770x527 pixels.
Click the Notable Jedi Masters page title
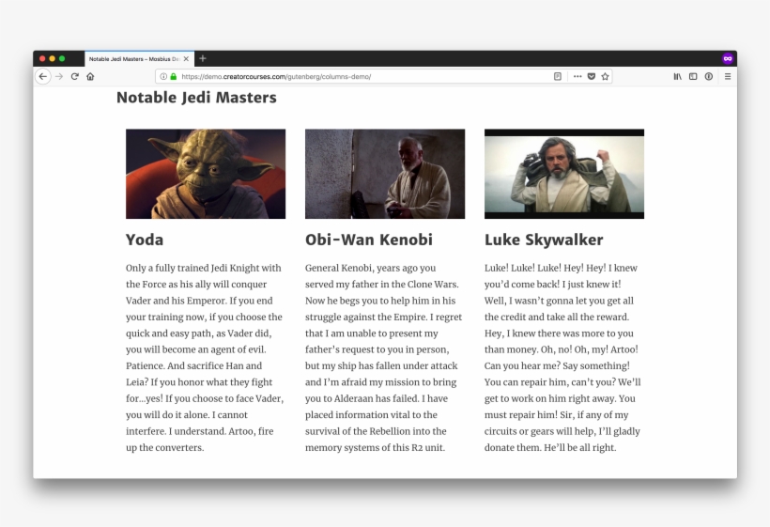click(196, 98)
